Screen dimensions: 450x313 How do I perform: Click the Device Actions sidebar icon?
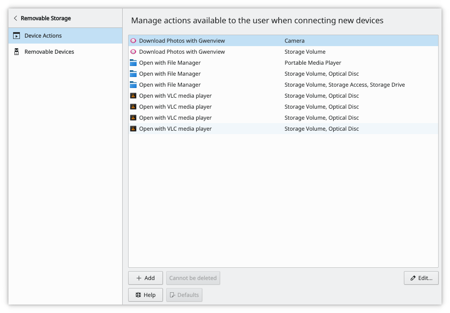pyautogui.click(x=16, y=36)
